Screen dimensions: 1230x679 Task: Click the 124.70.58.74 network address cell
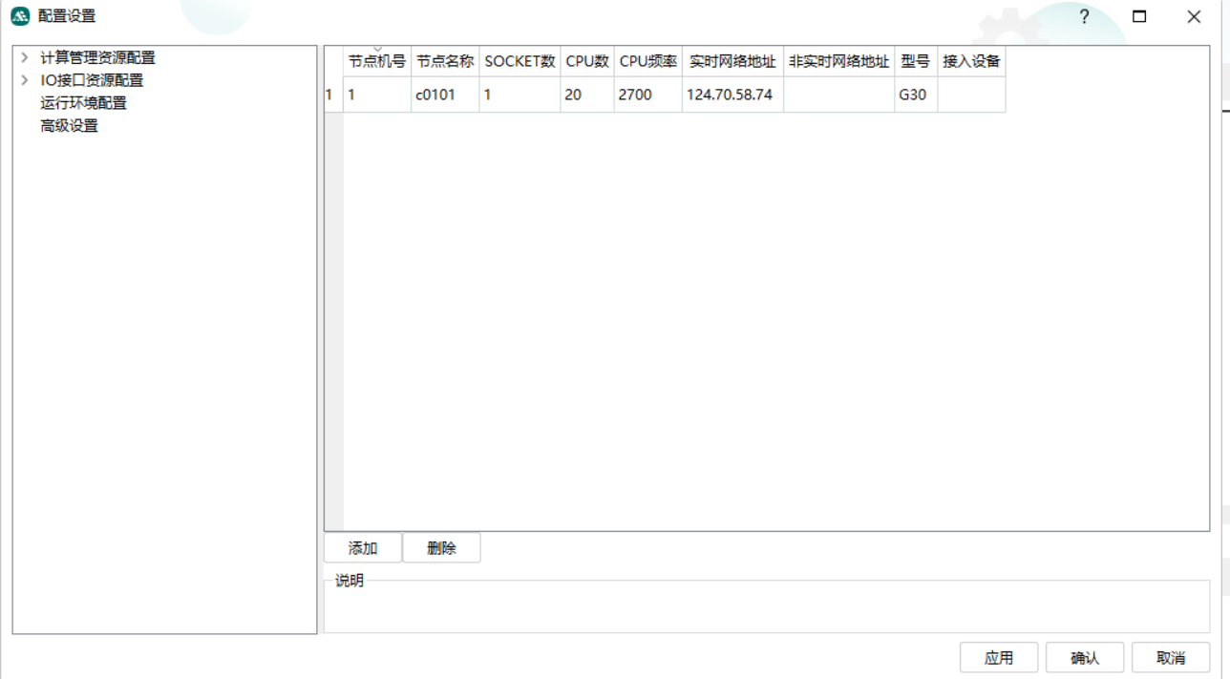click(732, 95)
